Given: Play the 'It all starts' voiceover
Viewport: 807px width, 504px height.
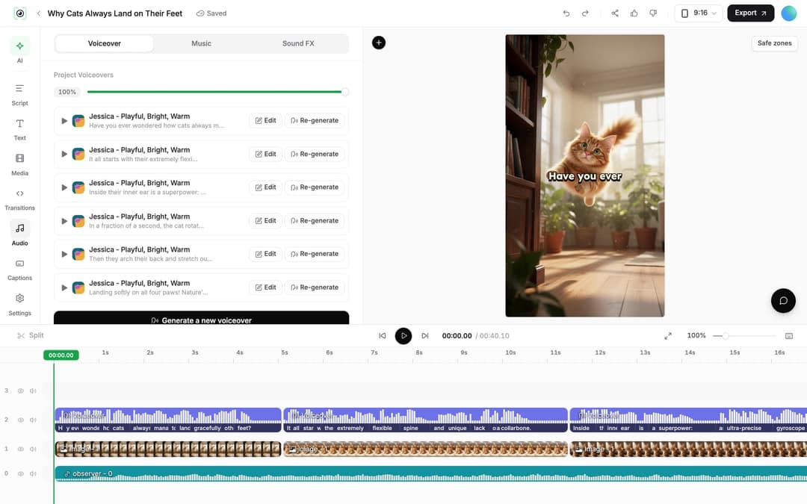Looking at the screenshot, I should [x=64, y=154].
